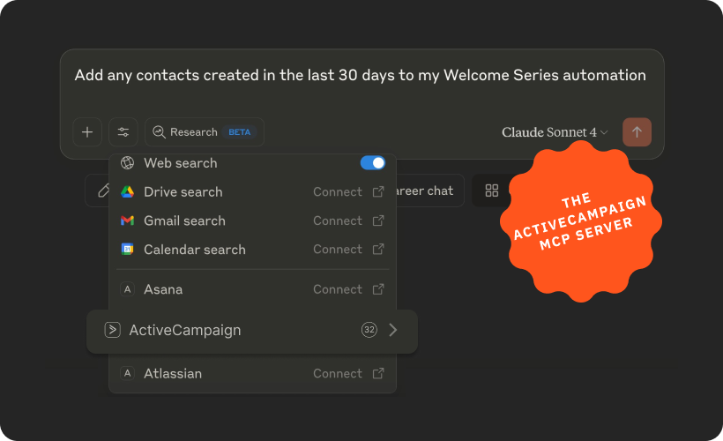Image resolution: width=723 pixels, height=441 pixels.
Task: Select the Asana menu entry
Action: click(163, 289)
